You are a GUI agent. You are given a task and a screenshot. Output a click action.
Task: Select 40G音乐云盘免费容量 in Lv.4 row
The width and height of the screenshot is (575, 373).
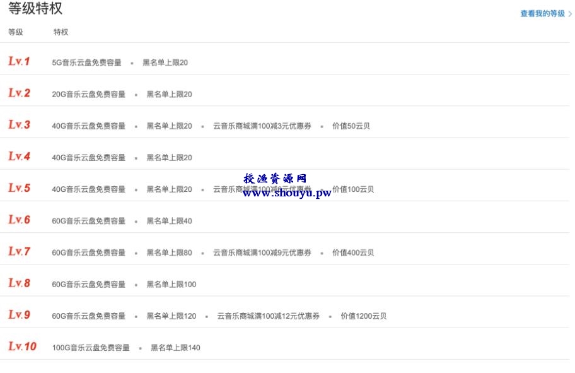point(88,158)
